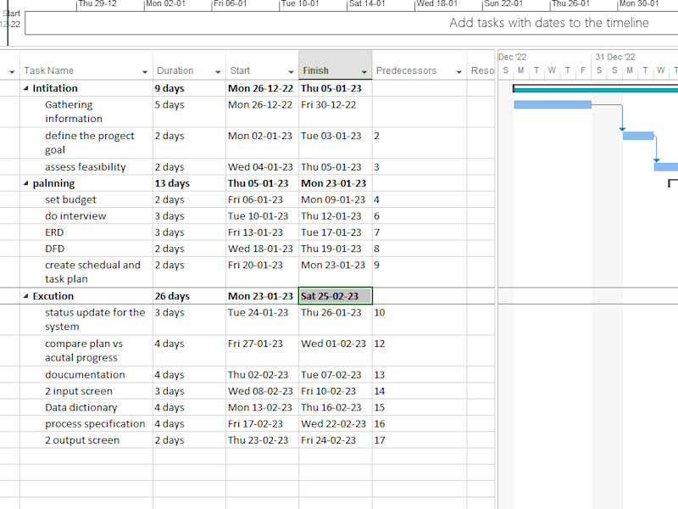678x509 pixels.
Task: Select the 'Gathering information' task name cell
Action: point(86,112)
